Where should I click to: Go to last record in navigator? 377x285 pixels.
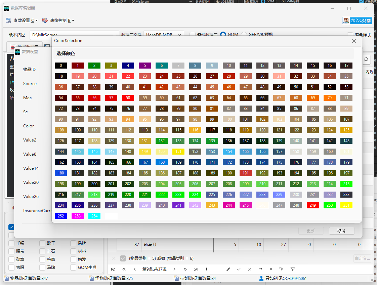pyautogui.click(x=196, y=269)
